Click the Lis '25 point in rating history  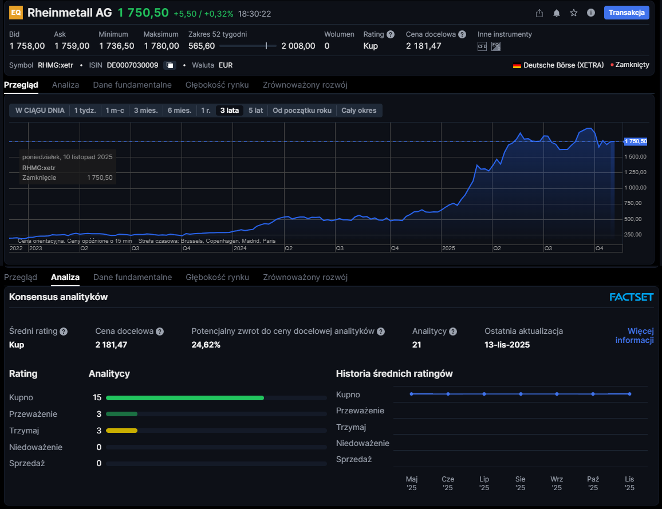tap(629, 394)
